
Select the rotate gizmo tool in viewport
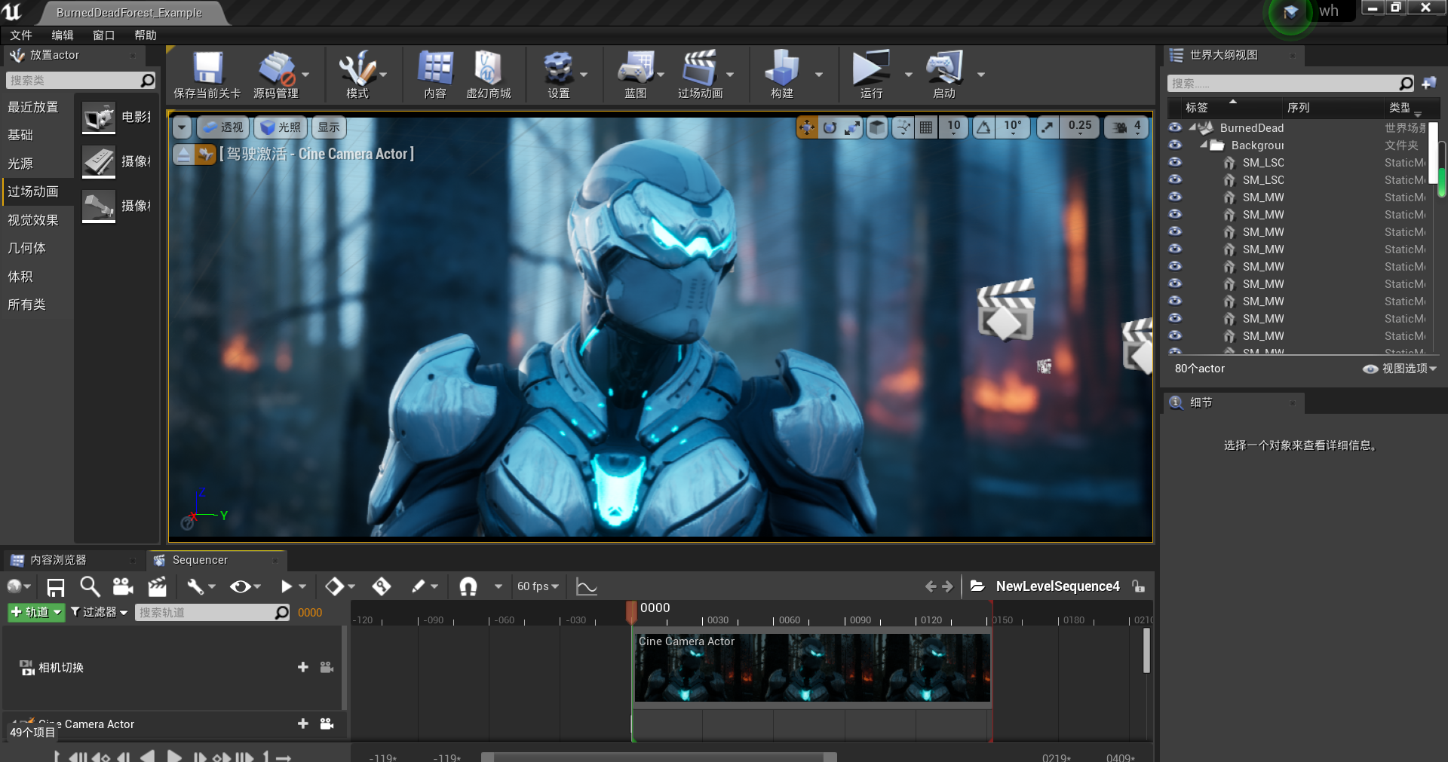point(830,127)
